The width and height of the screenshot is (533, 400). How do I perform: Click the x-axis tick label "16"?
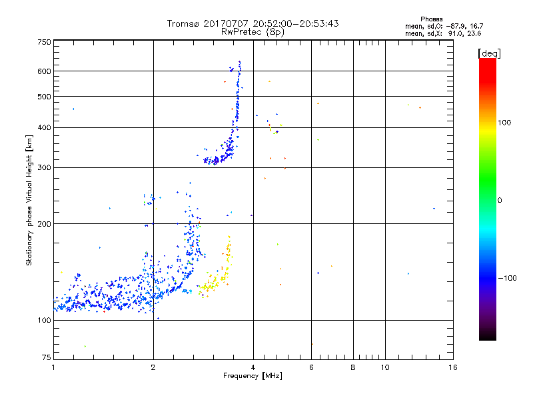click(453, 367)
